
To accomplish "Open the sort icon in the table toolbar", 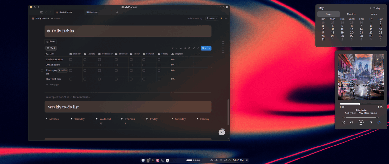I will 176,48.
